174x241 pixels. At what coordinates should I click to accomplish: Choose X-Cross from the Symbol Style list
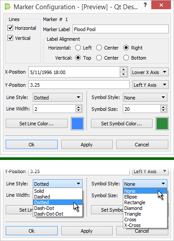[x=145, y=225]
